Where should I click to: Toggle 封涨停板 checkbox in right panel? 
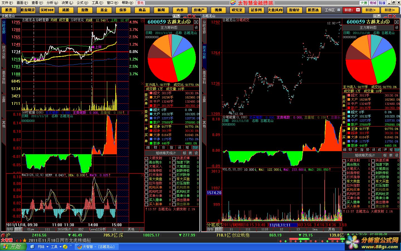tap(344, 173)
